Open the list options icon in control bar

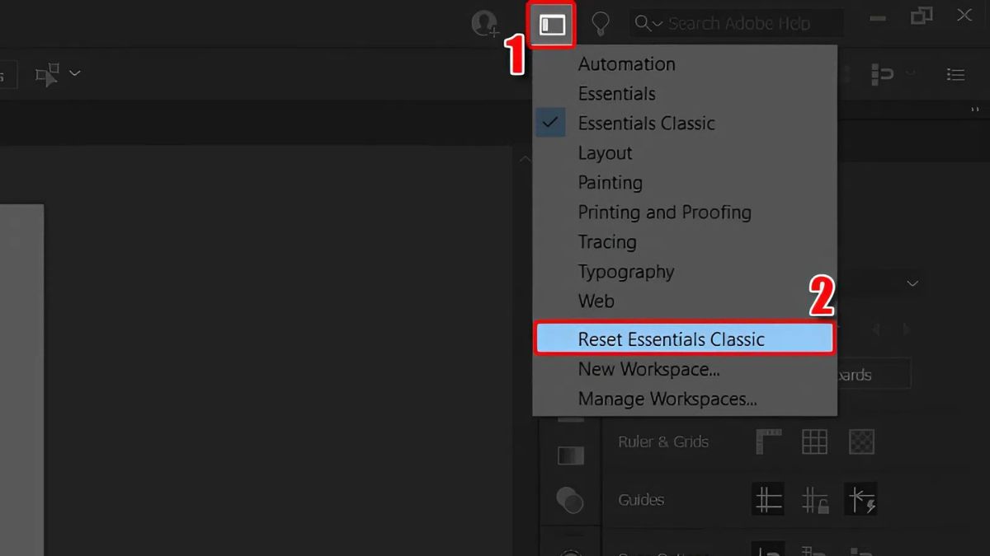pyautogui.click(x=955, y=75)
